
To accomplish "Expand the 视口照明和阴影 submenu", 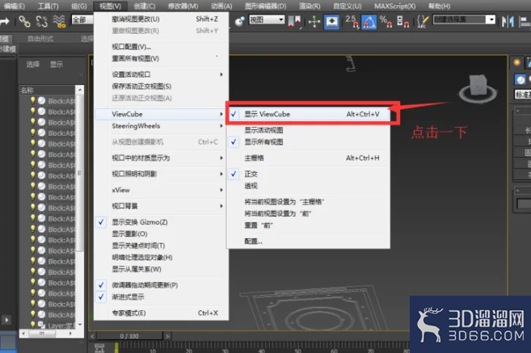I will (161, 174).
